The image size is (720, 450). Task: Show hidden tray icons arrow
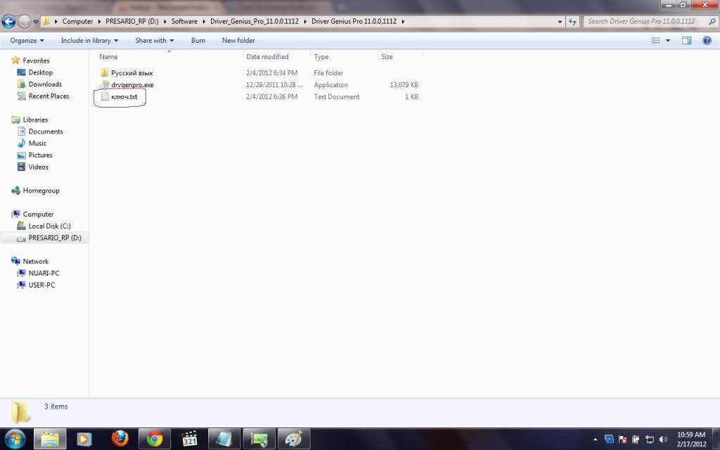pyautogui.click(x=595, y=439)
